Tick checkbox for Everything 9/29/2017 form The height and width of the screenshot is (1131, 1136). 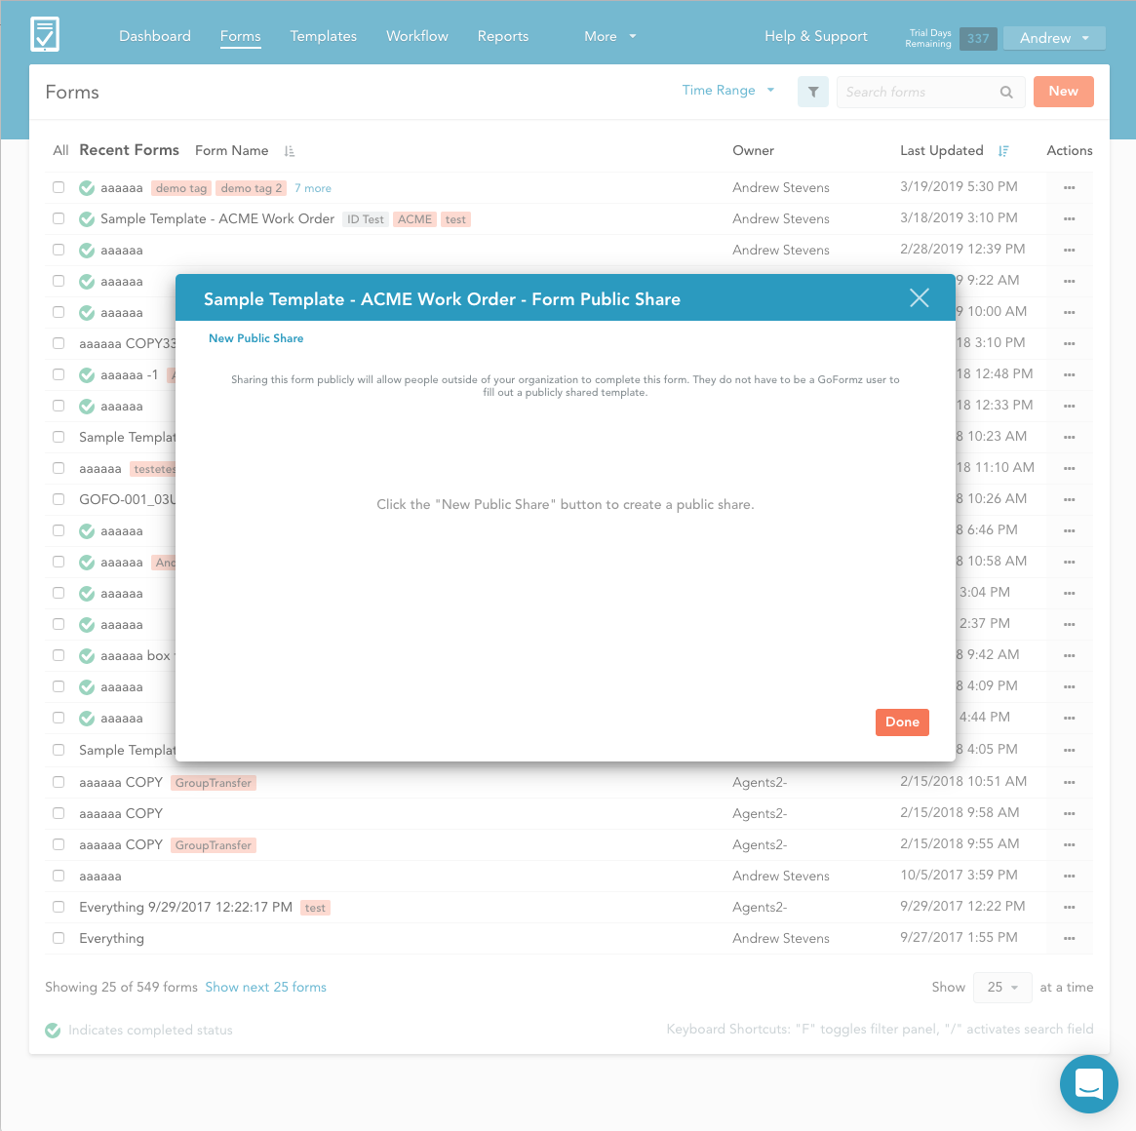(x=59, y=907)
